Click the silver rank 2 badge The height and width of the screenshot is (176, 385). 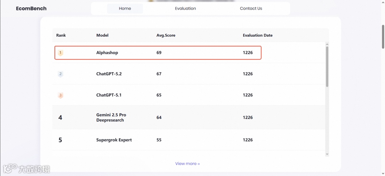pos(61,74)
